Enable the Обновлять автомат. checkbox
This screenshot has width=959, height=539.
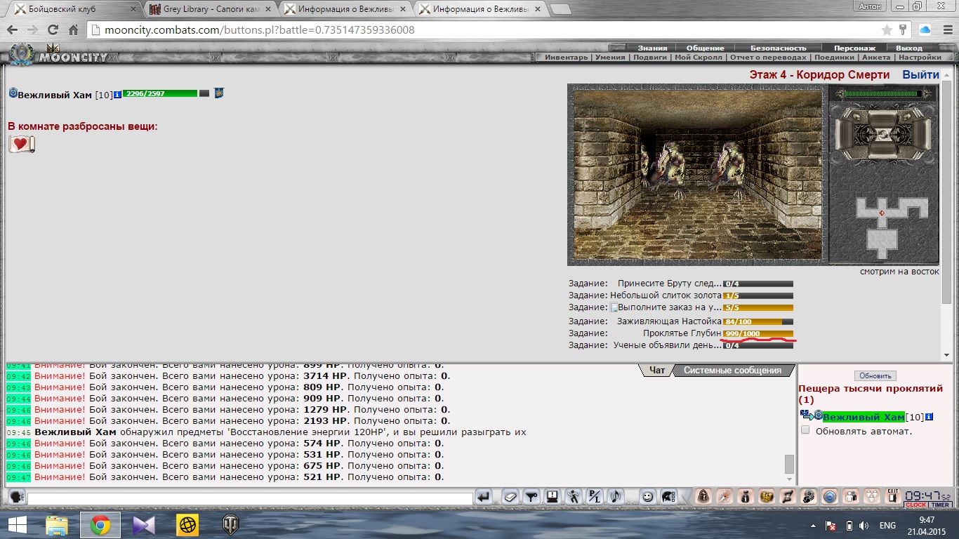click(x=805, y=430)
